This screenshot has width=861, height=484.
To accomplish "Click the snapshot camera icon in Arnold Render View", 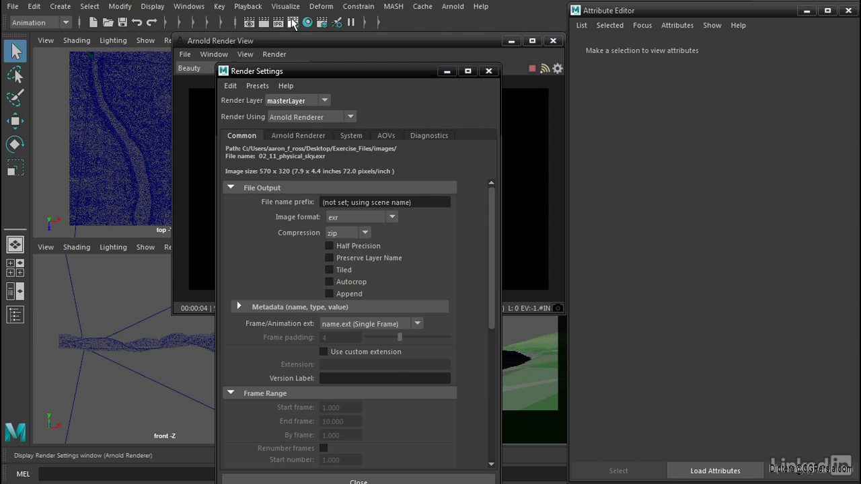I will pos(558,308).
